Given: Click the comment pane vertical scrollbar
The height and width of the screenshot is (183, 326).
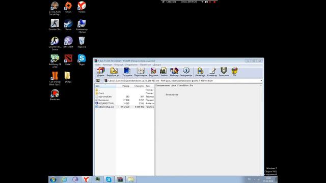Looking at the screenshot, I should click(x=261, y=130).
